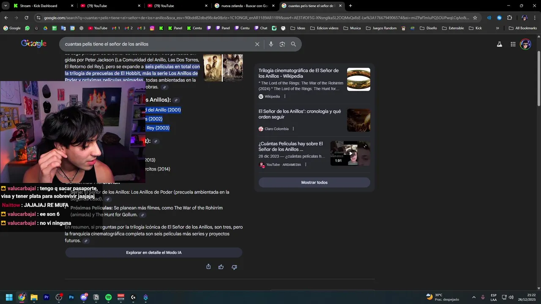
Task: Open Premiere Pro from taskbar
Action: click(46, 297)
